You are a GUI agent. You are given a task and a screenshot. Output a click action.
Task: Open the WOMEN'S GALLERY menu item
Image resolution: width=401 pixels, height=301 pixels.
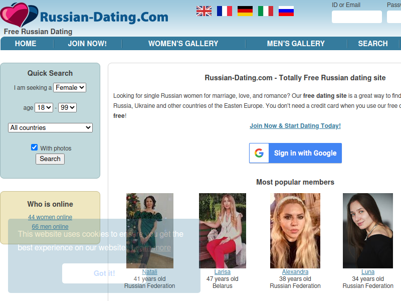click(183, 44)
